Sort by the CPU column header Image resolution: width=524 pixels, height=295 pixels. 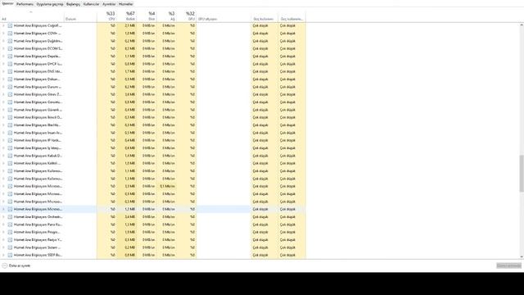[107, 16]
